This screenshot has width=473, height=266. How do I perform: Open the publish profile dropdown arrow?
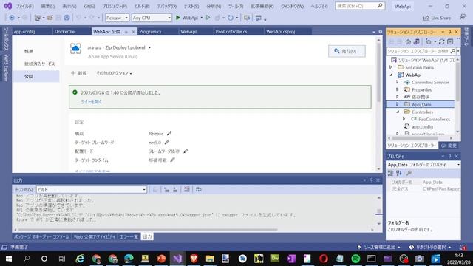tap(149, 47)
